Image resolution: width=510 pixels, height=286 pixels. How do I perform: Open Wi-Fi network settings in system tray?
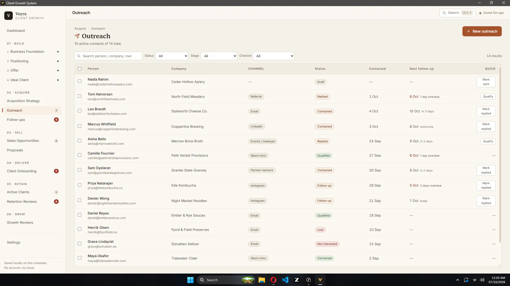(x=474, y=280)
